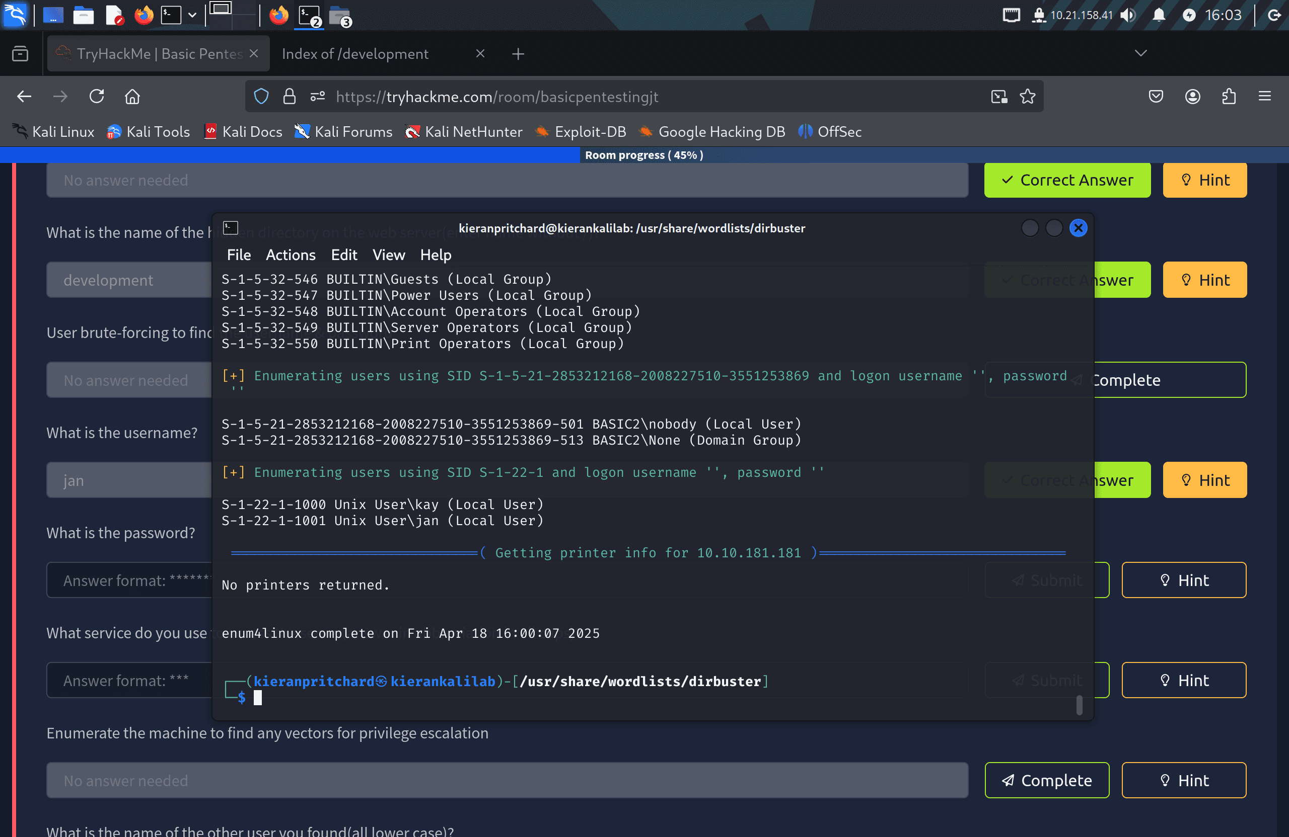Open Google Hacking DB bookmark

point(712,131)
